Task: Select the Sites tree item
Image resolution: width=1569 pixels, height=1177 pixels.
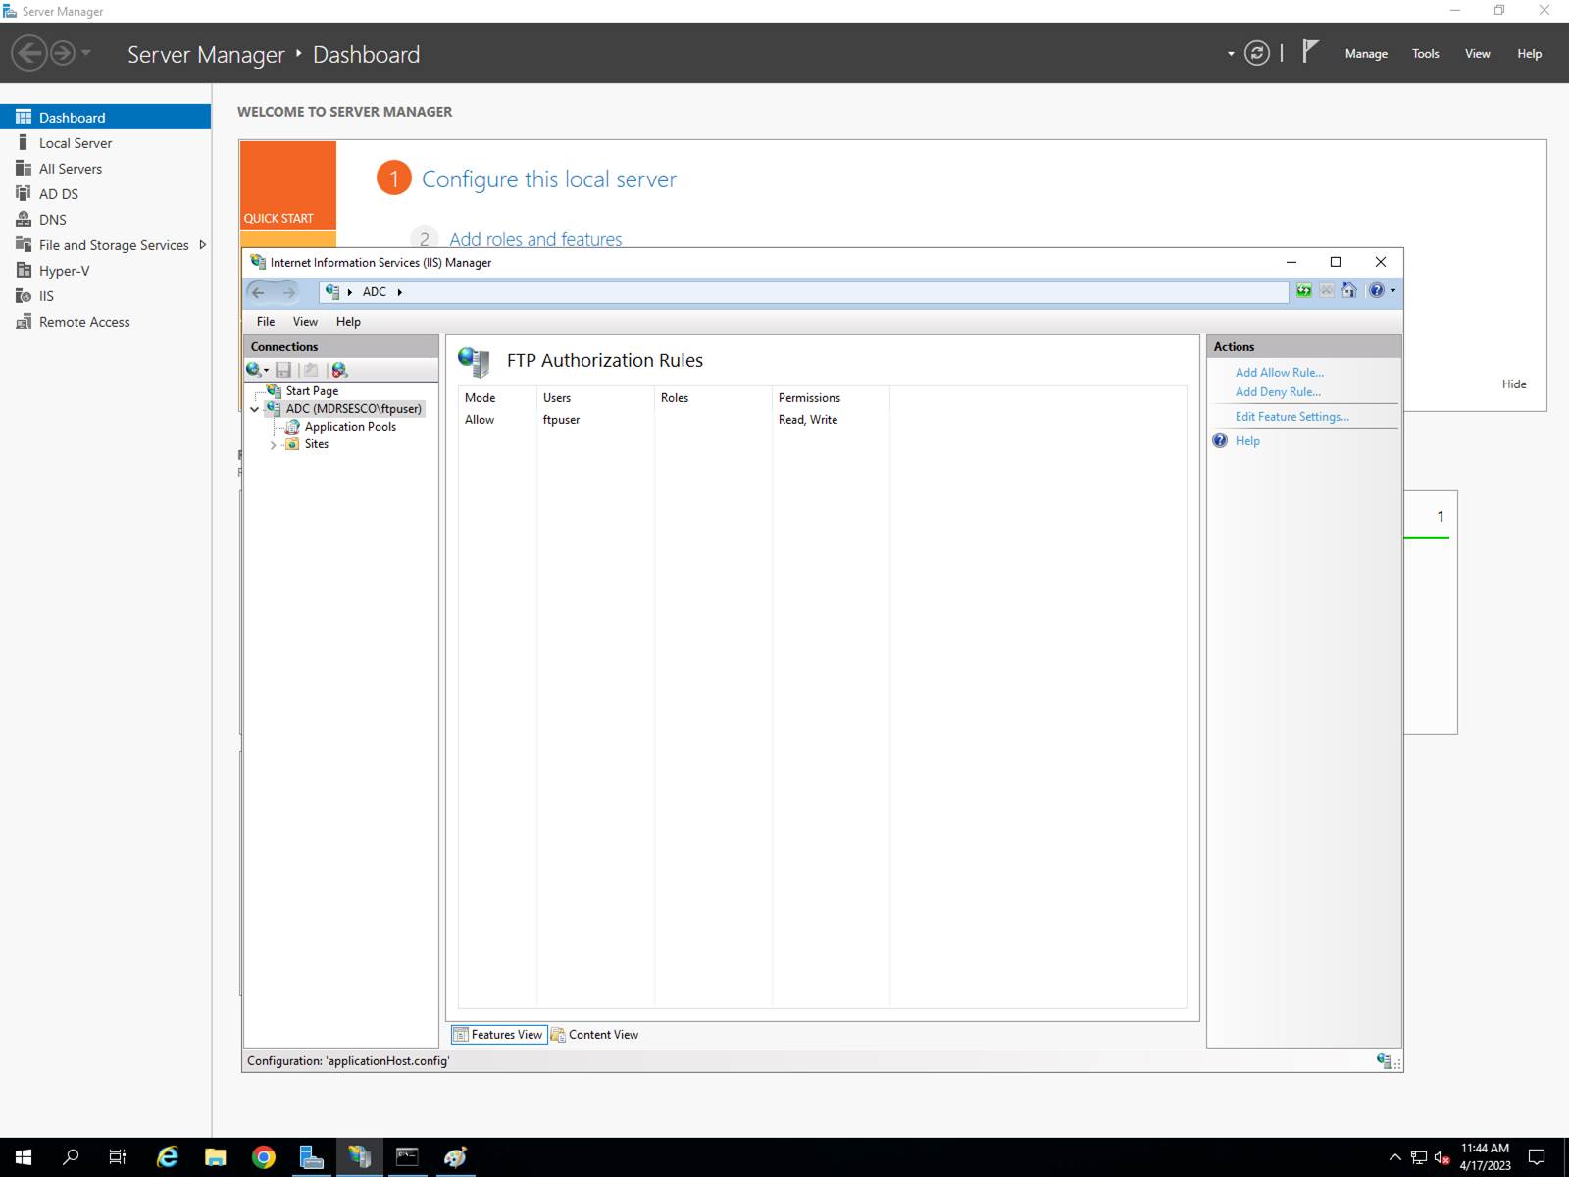Action: pyautogui.click(x=316, y=444)
